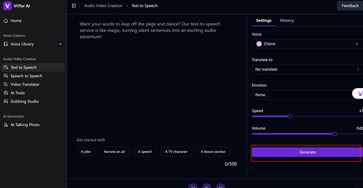Expand the Chime voice selector
Image resolution: width=363 pixels, height=188 pixels.
tap(307, 44)
